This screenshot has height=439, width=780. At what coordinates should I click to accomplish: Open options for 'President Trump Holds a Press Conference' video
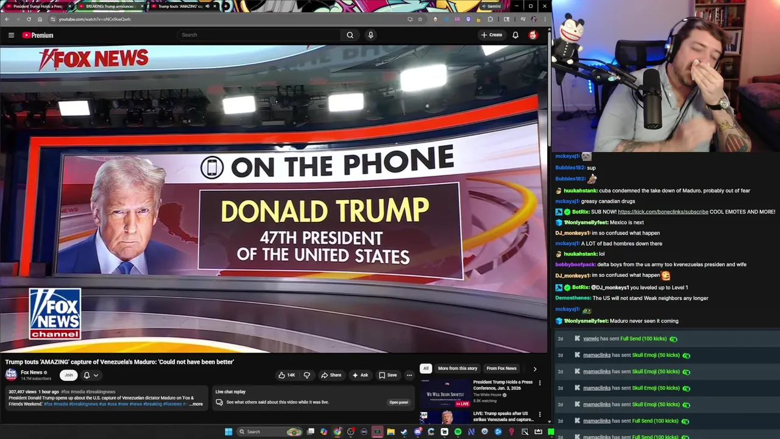(539, 383)
